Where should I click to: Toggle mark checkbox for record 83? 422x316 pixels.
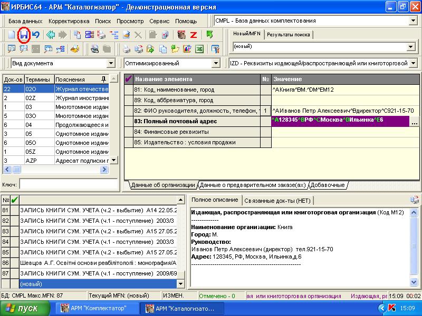pyautogui.click(x=15, y=231)
